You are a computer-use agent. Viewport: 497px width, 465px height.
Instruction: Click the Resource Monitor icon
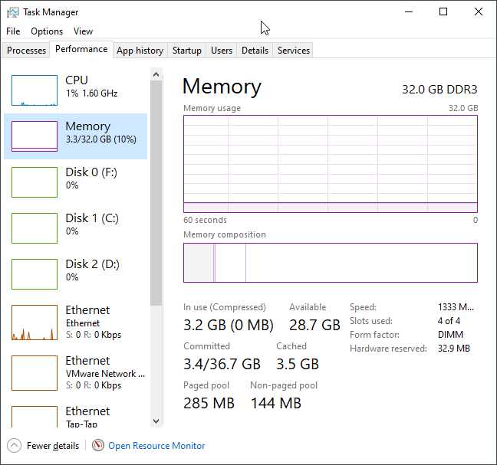pyautogui.click(x=97, y=445)
